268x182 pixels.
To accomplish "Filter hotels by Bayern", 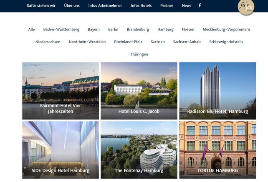I will tap(94, 29).
